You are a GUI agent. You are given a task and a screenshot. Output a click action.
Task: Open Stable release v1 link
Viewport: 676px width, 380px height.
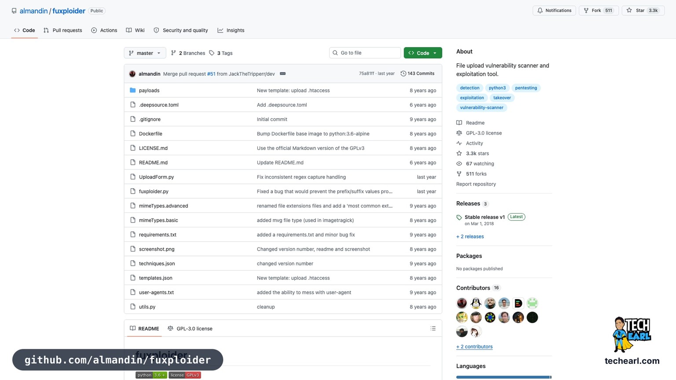coord(485,217)
